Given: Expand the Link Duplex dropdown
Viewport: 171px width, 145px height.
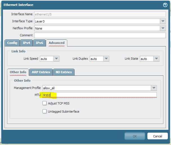Looking at the screenshot, I should [x=106, y=59].
